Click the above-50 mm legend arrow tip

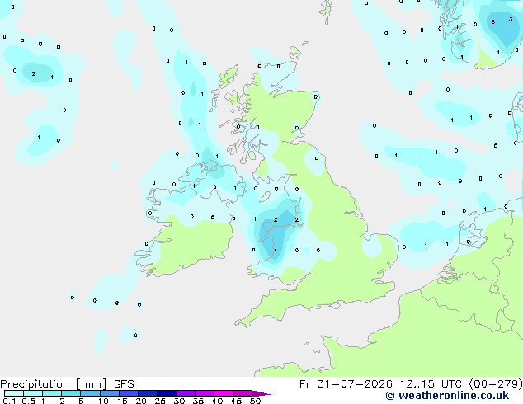click(x=261, y=393)
